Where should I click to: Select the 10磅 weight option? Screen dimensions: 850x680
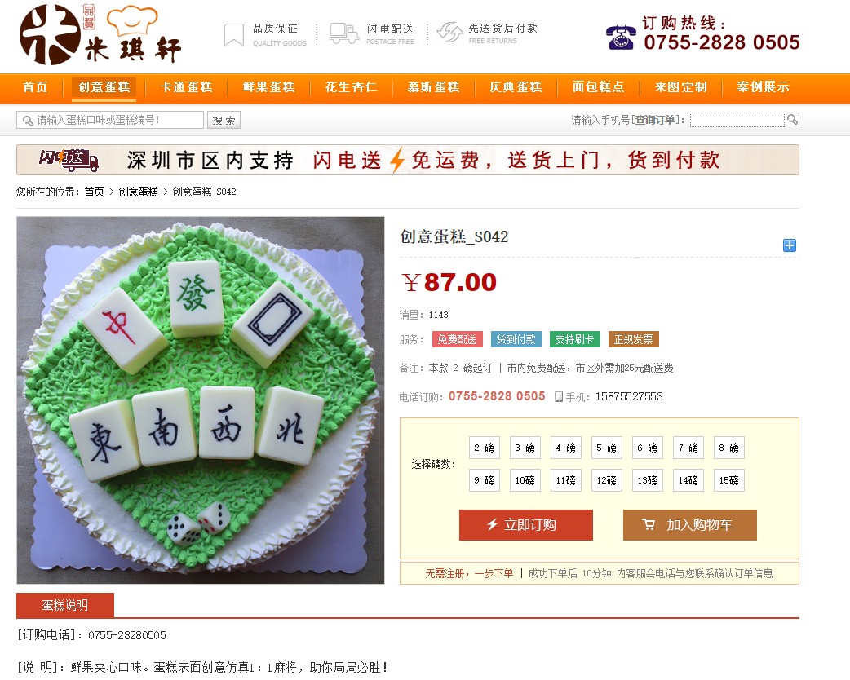525,480
